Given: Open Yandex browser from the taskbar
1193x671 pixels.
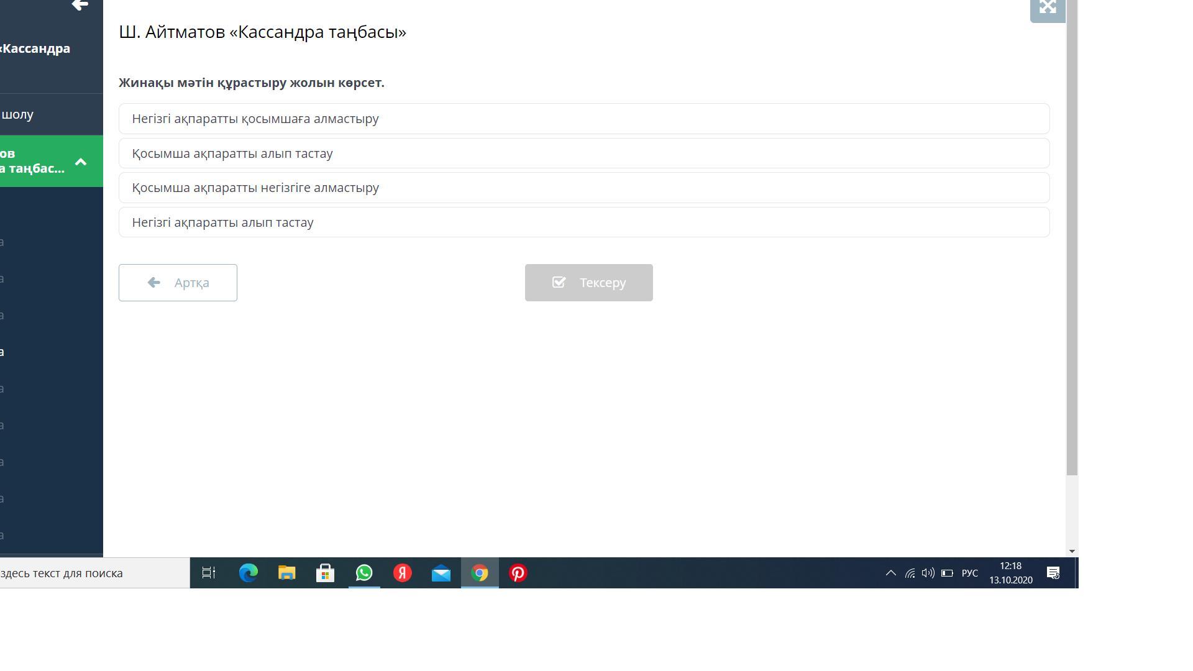Looking at the screenshot, I should [403, 573].
